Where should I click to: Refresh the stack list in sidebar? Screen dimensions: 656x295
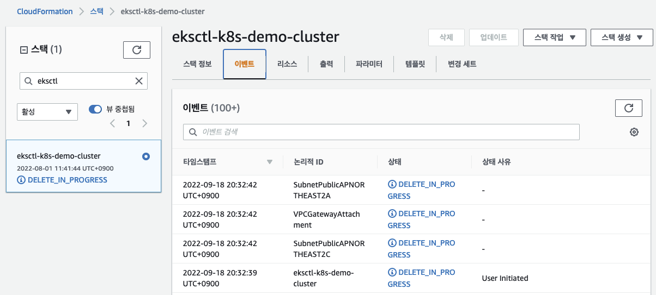click(137, 50)
